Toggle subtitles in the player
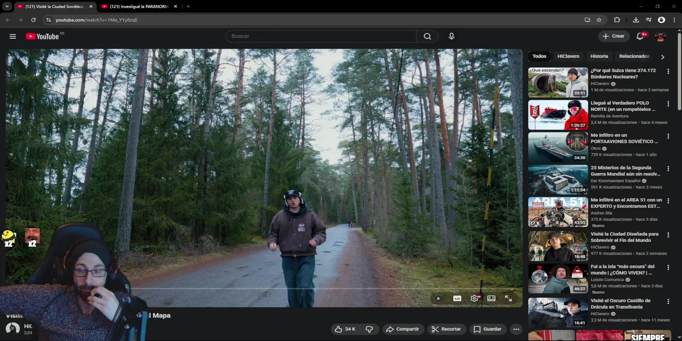Screen dimensions: 682x341 point(457,298)
